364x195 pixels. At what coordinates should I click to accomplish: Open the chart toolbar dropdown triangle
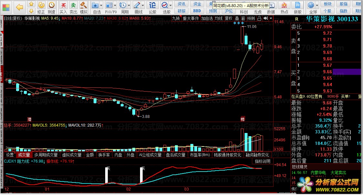click(271, 18)
